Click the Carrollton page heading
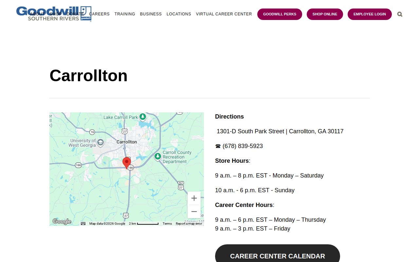419x262 pixels. [88, 76]
